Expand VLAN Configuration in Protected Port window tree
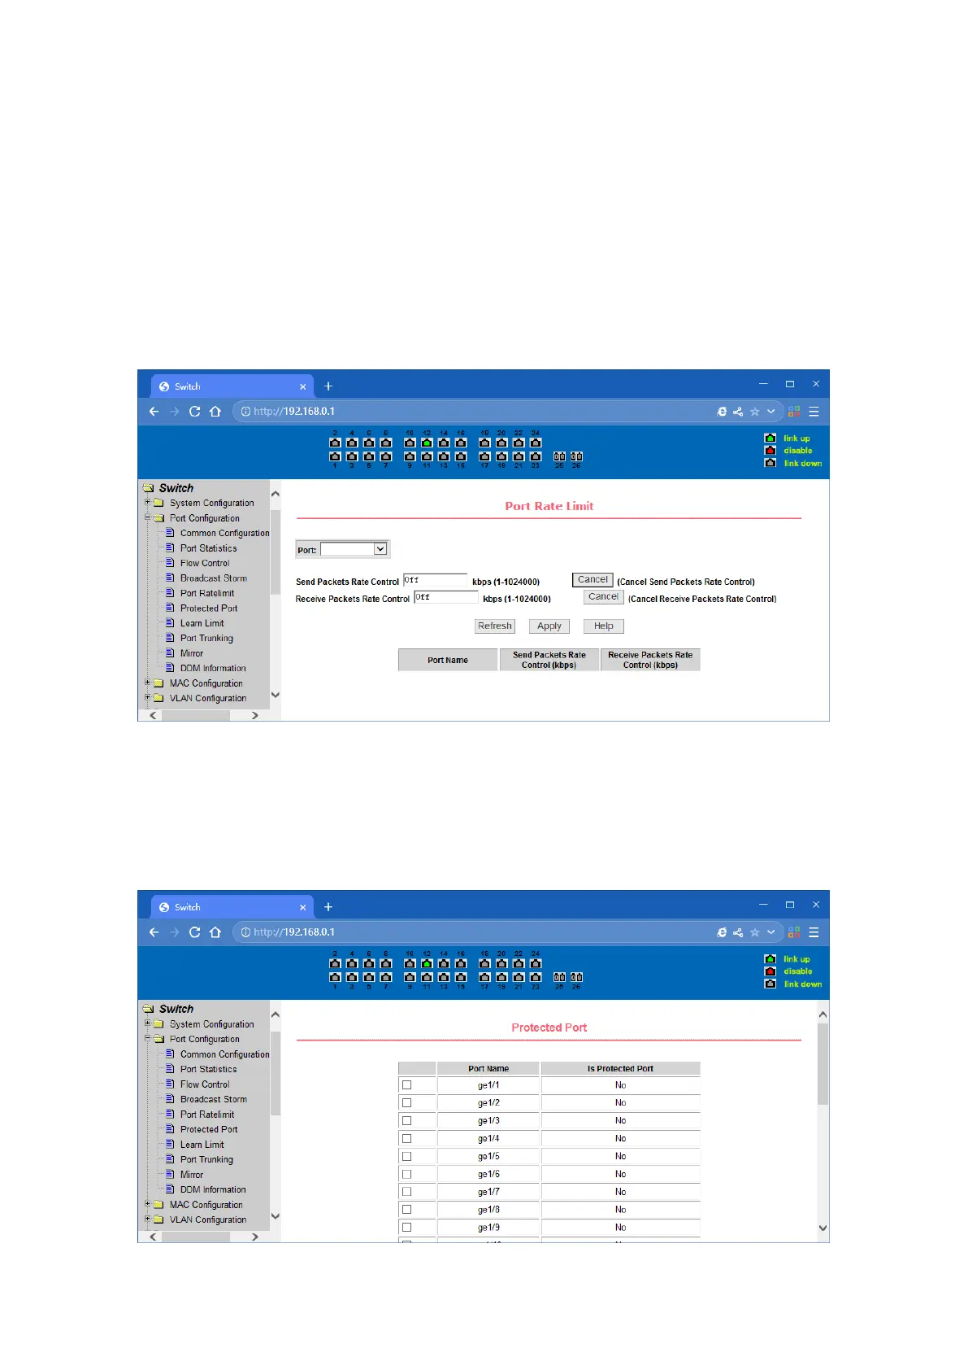The image size is (968, 1370). point(148,1219)
